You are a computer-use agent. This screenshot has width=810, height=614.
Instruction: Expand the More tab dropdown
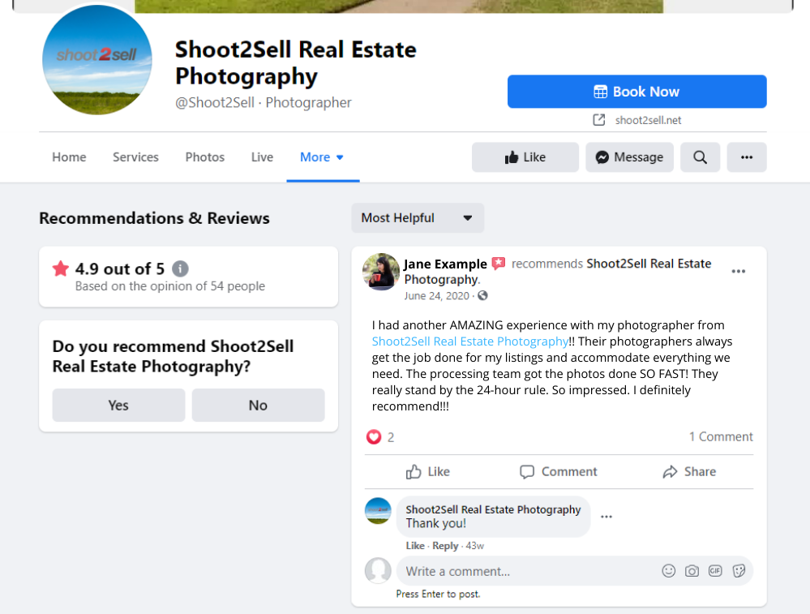[x=323, y=157]
